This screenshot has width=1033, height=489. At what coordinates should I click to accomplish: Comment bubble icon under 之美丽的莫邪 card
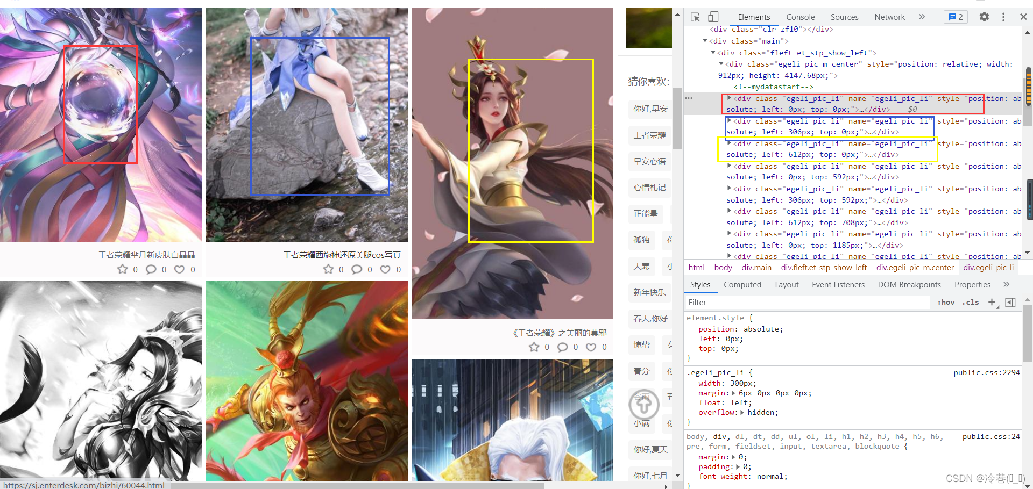click(x=563, y=347)
